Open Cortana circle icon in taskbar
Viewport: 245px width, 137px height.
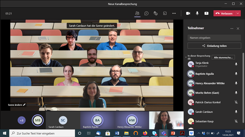(x=79, y=133)
